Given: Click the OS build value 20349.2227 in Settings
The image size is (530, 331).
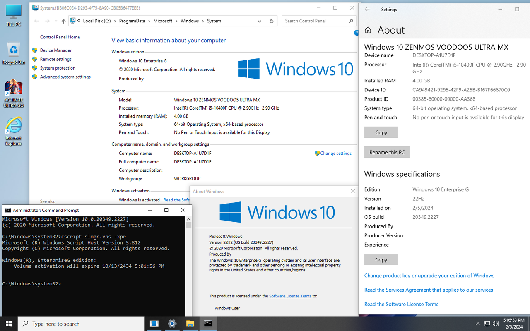Looking at the screenshot, I should [x=426, y=217].
